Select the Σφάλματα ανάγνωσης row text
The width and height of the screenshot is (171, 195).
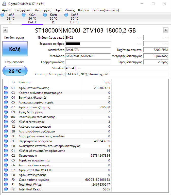(34, 88)
